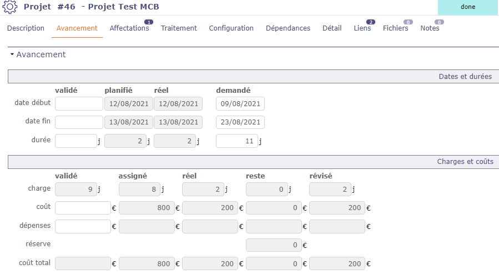Click the validated date fin field
499x274 pixels.
pos(79,122)
